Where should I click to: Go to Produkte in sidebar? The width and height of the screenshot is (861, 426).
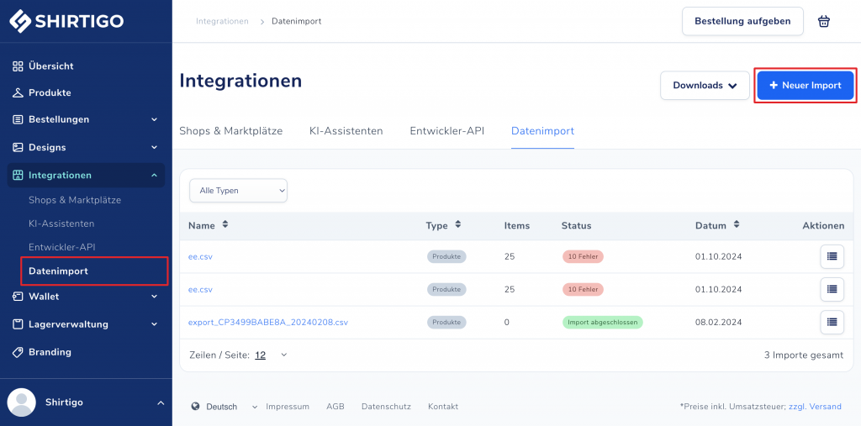pyautogui.click(x=50, y=92)
